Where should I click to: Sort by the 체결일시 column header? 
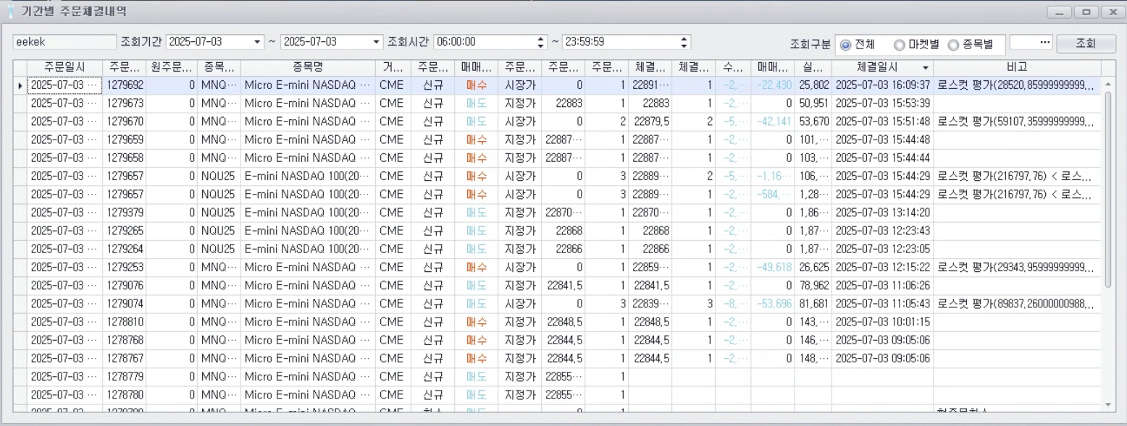click(882, 67)
